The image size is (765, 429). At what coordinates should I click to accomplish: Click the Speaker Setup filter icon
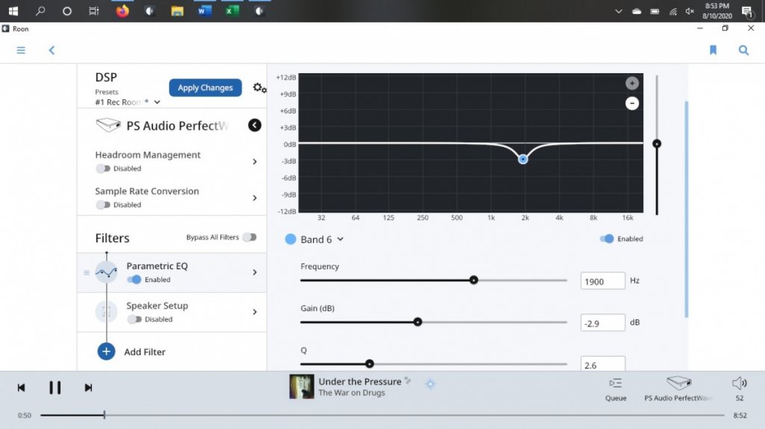coord(106,312)
